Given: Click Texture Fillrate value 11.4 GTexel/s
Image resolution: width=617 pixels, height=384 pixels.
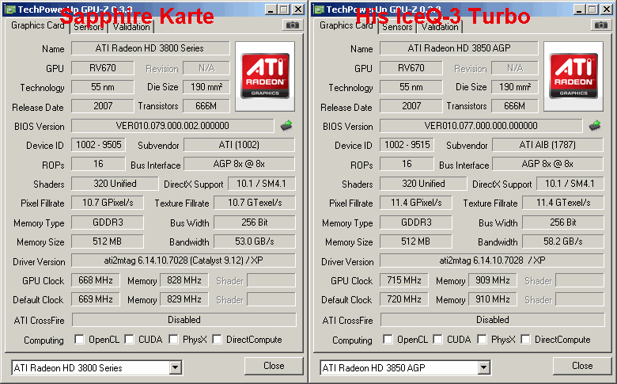Looking at the screenshot, I should [x=563, y=203].
